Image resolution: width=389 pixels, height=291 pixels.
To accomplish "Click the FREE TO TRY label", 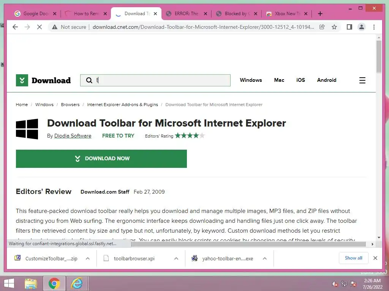I will (118, 136).
